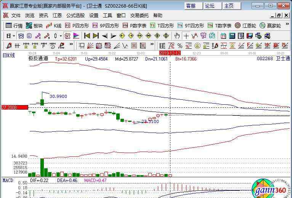Screen dimensions: 292x198
Task: Click the red pencil drawing tool
Action: [9, 45]
